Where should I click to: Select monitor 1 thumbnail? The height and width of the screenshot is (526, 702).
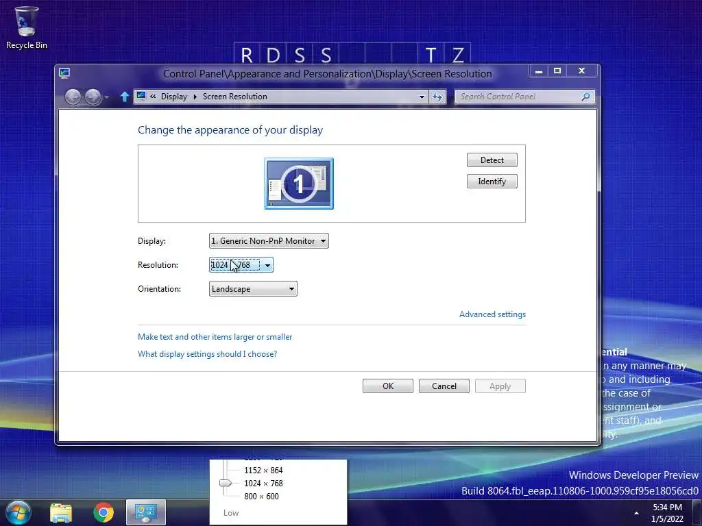point(299,184)
